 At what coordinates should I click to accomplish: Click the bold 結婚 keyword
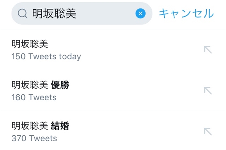[x=60, y=126]
